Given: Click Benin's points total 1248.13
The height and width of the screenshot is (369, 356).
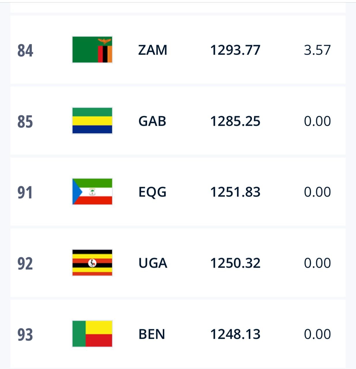Looking at the screenshot, I should (235, 334).
